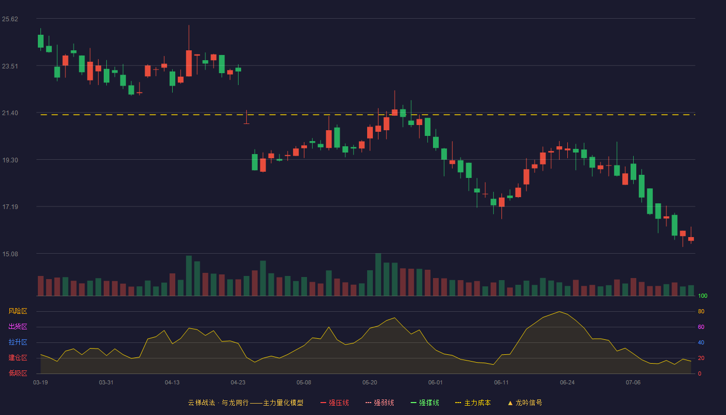Screen dimensions: 726x415
Task: Toggle the 强弱线 legend item
Action: pos(380,403)
